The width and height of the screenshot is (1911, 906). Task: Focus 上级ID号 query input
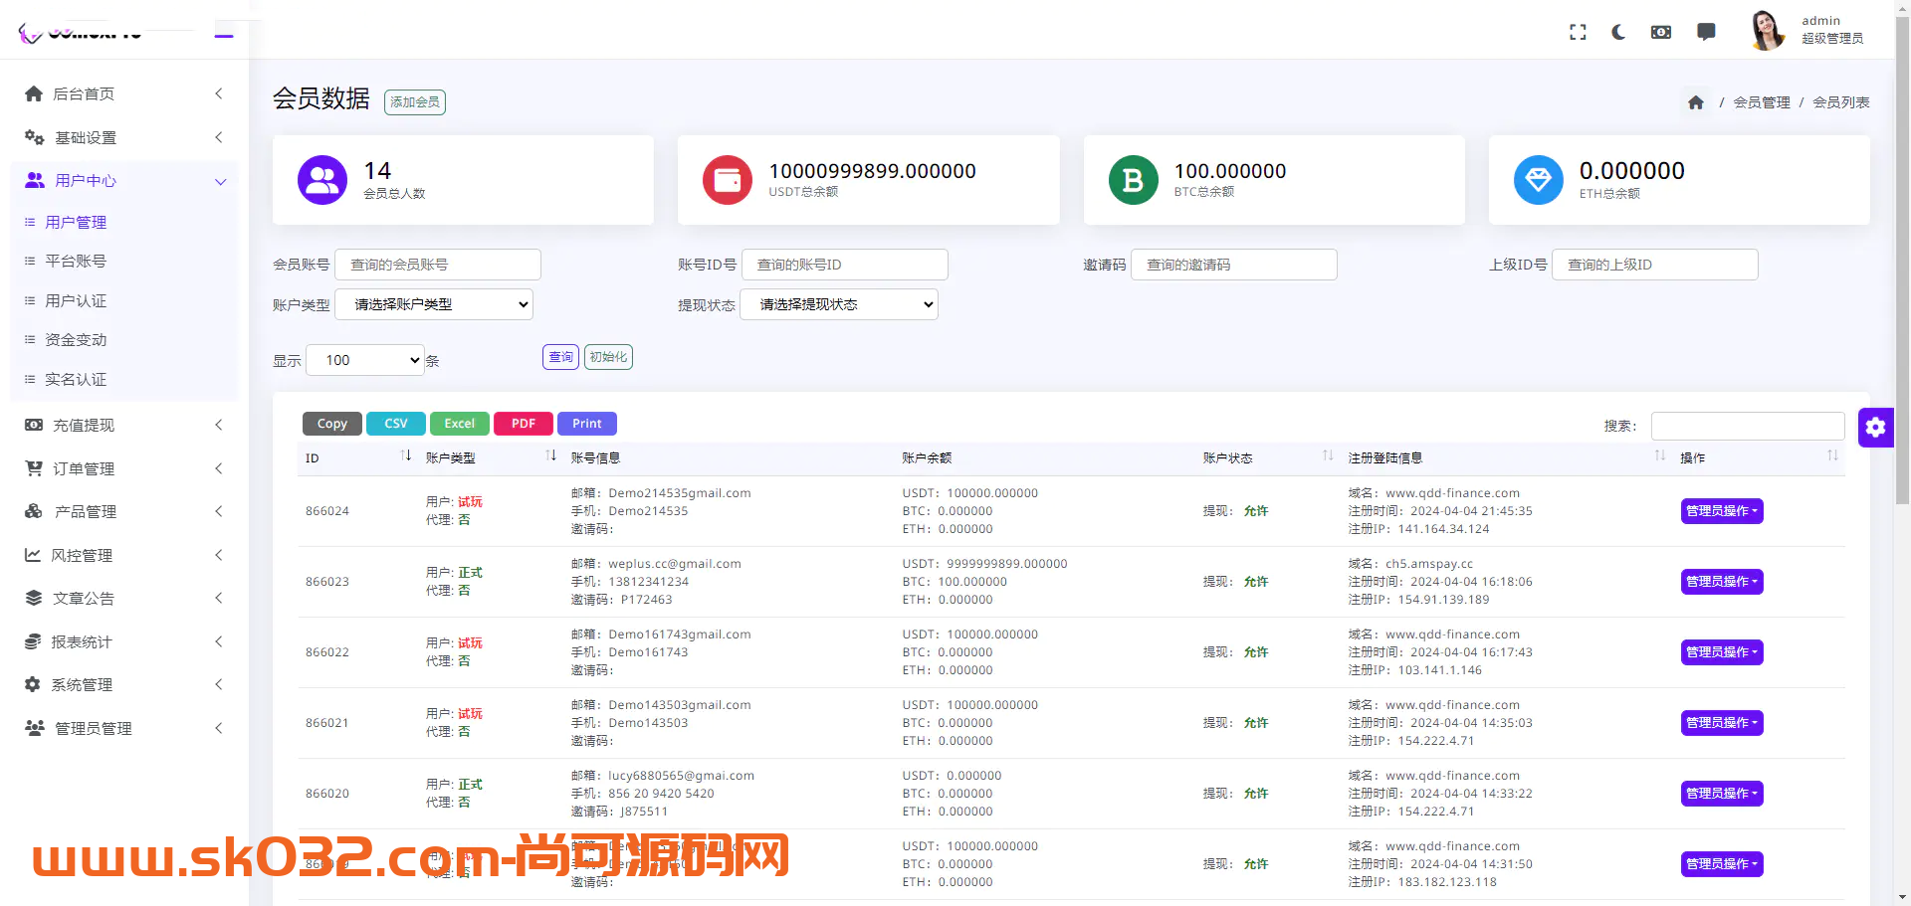pyautogui.click(x=1655, y=265)
